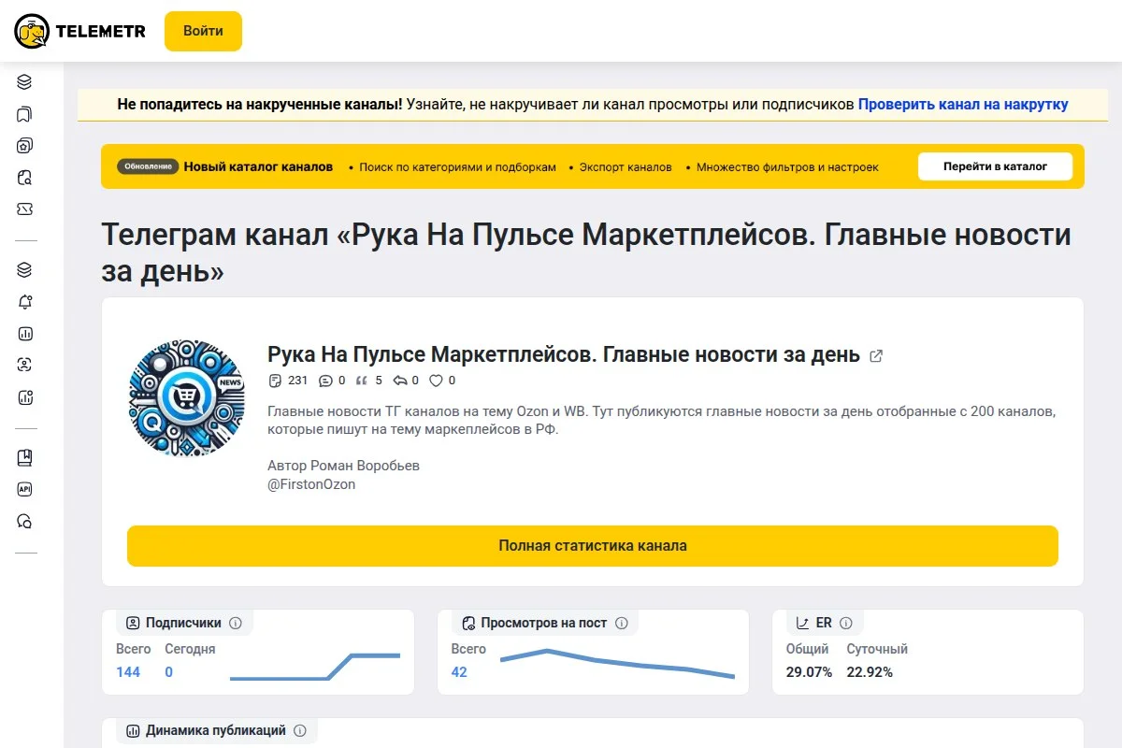
Task: Click the Полная статистика канала button
Action: 593,546
